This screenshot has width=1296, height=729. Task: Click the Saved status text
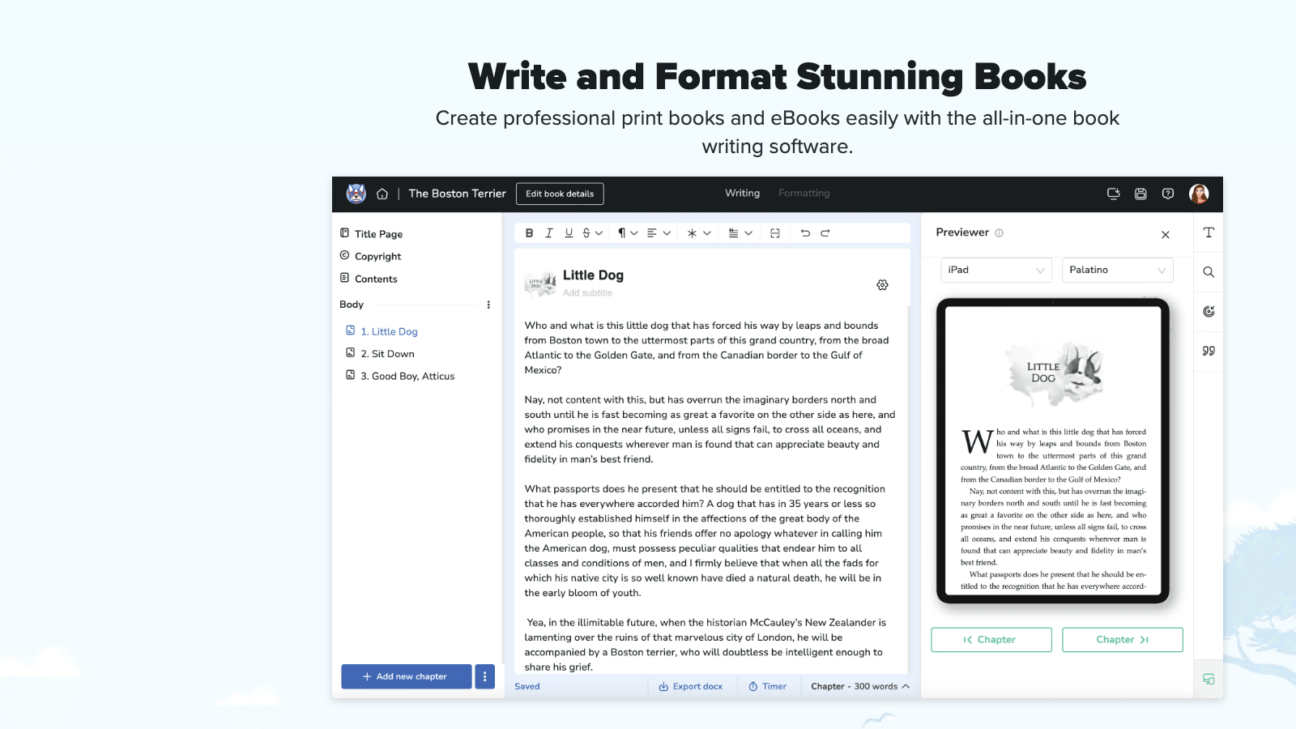coord(527,686)
